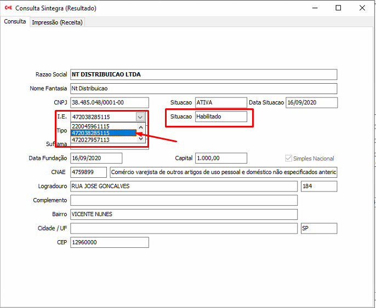Open the Impressão (Receita) tab
376x308 pixels.
pos(57,22)
